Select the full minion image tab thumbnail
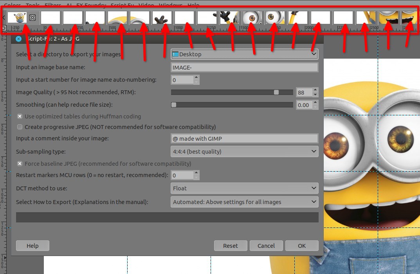The width and height of the screenshot is (420, 274). pyautogui.click(x=17, y=18)
